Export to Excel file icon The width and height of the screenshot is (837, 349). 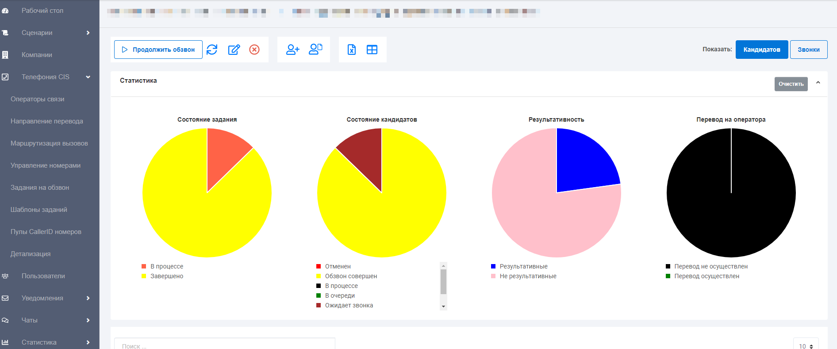click(352, 50)
